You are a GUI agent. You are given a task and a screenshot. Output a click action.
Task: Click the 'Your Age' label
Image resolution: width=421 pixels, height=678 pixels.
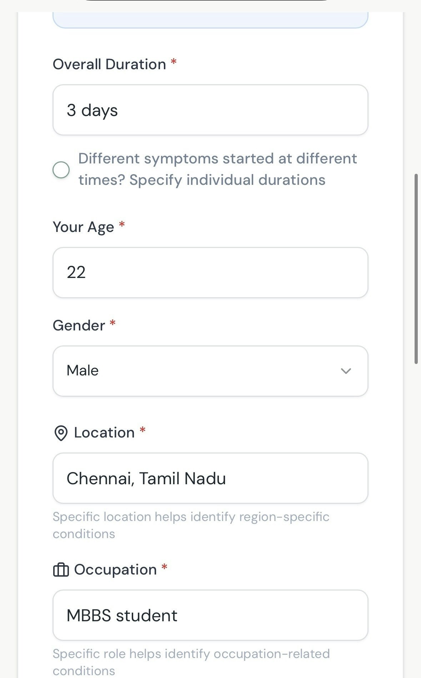click(x=83, y=227)
